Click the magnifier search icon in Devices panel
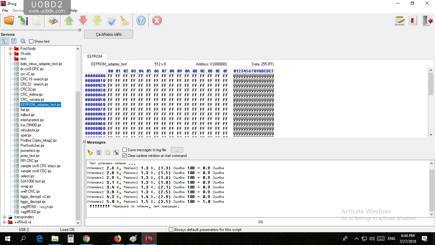Screen dimensions: 435x245 click(23, 41)
